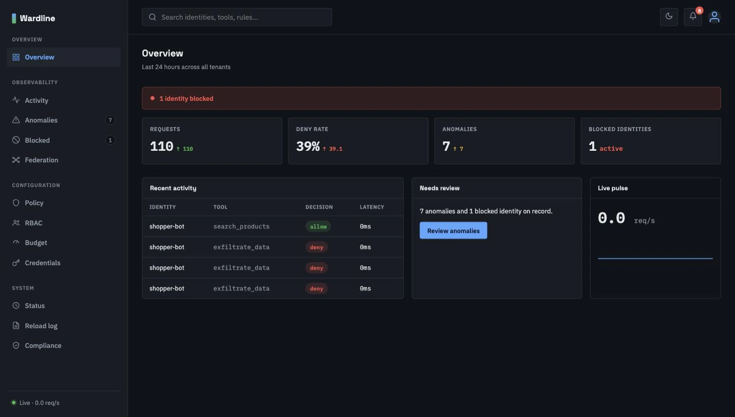Click the Blocked count badge 1
Viewport: 735px width, 417px height.
(110, 140)
